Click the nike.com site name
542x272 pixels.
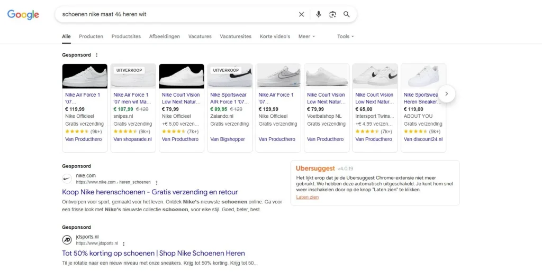[86, 175]
